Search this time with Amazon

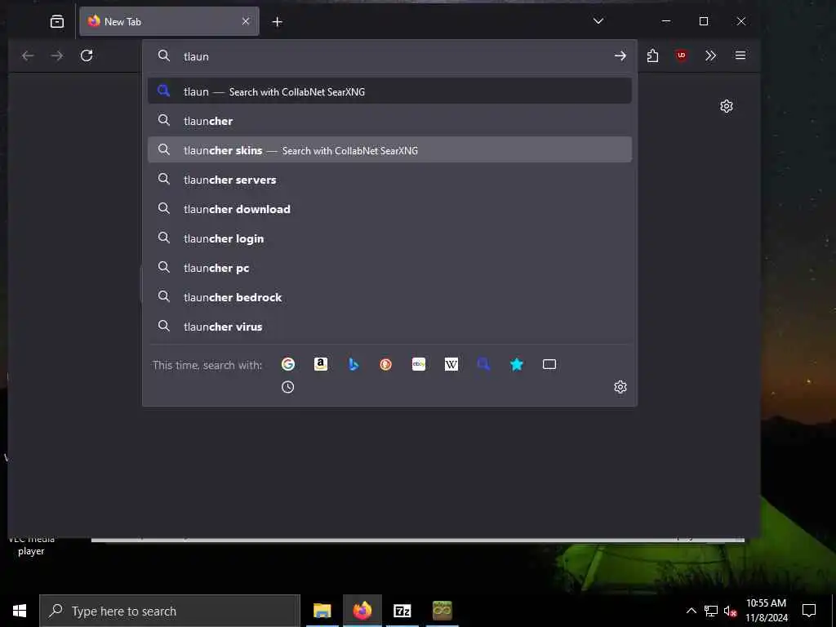[320, 364]
